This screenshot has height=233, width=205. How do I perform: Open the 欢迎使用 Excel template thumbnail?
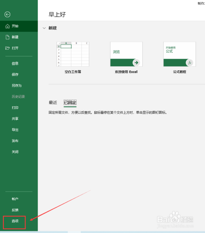click(x=126, y=54)
